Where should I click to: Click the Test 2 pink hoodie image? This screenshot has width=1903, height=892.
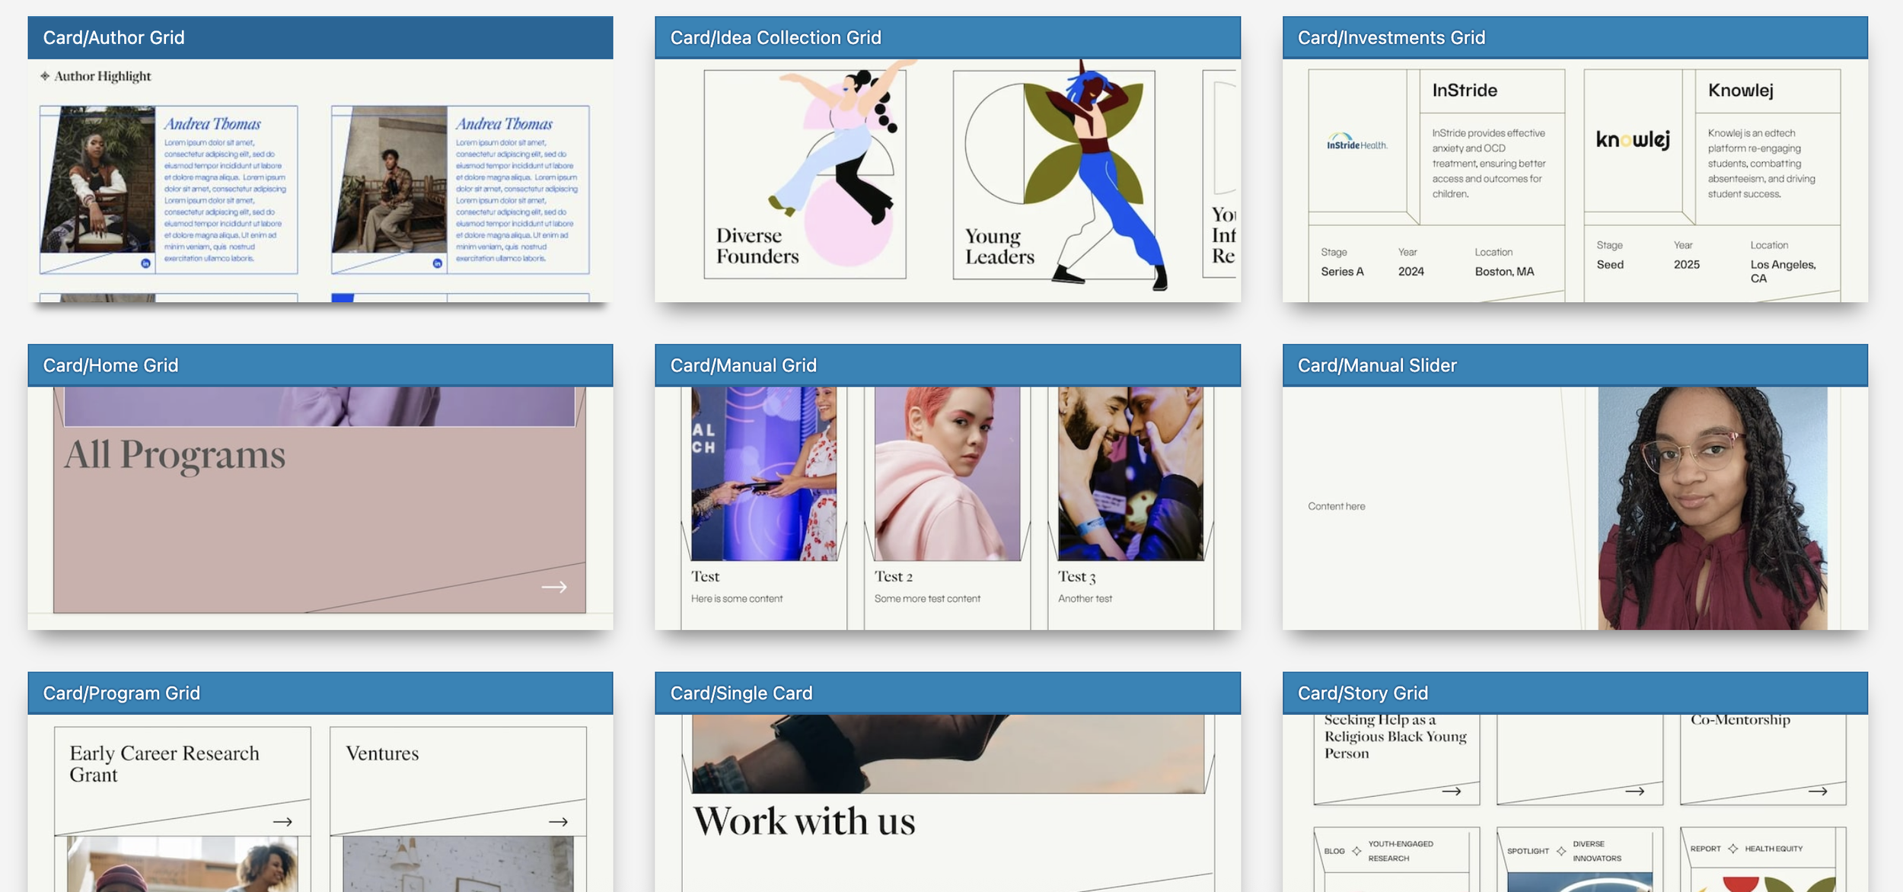(947, 473)
